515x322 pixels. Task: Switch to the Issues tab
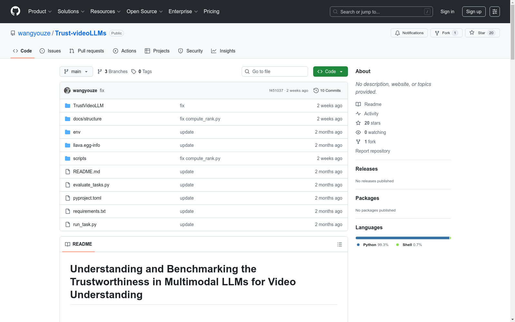click(x=50, y=51)
